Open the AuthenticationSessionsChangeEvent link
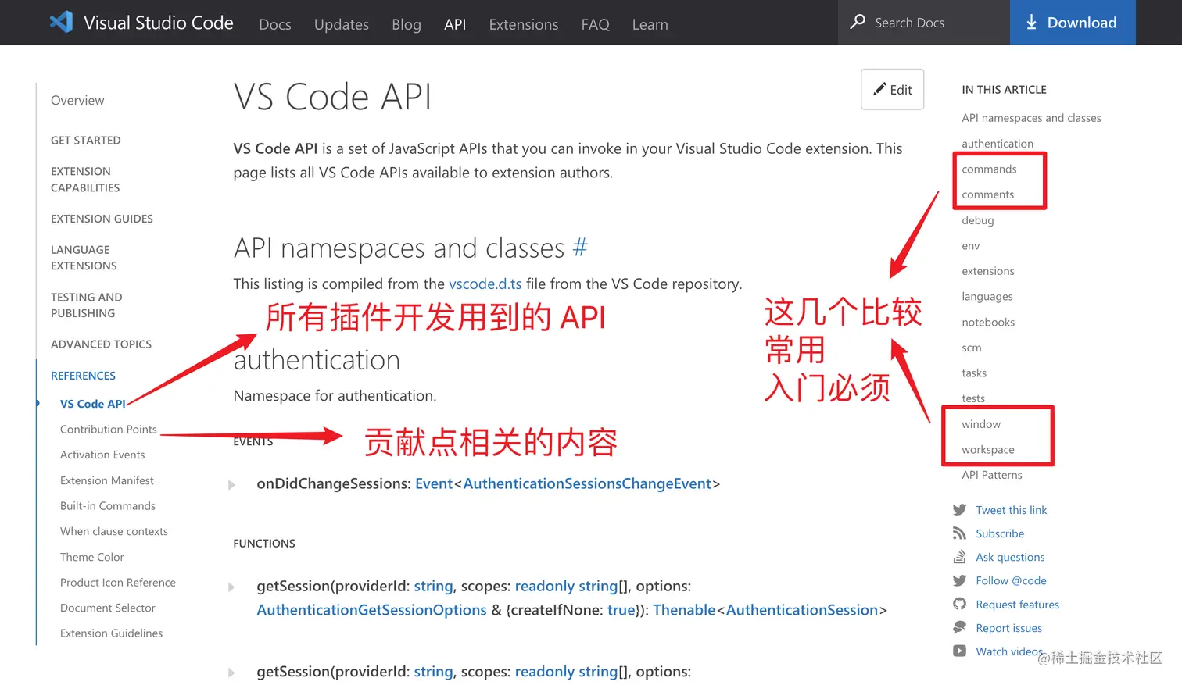 (x=587, y=483)
